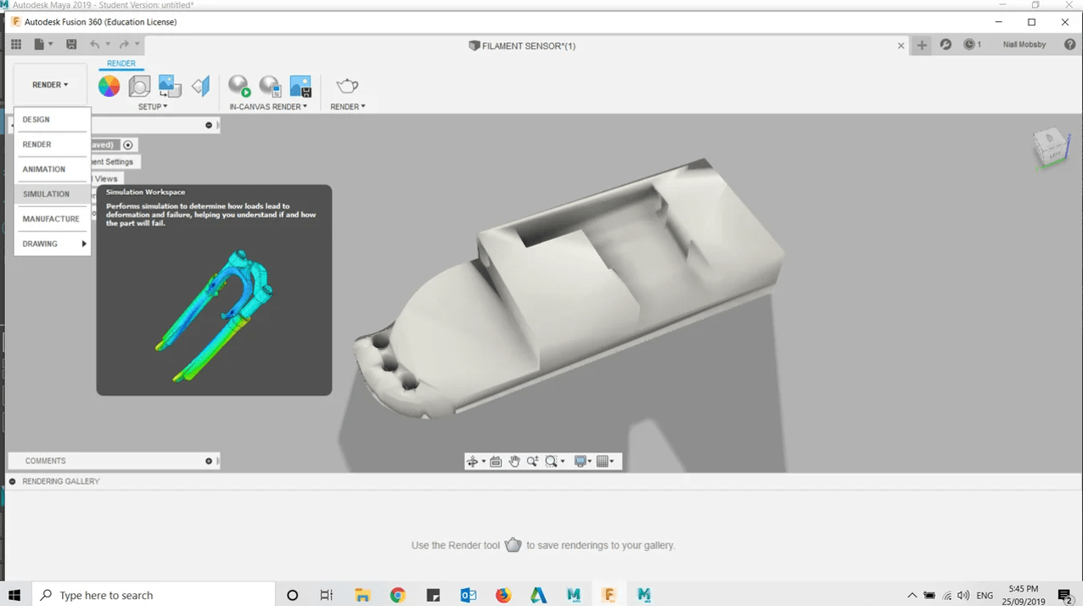
Task: Click the Zoom Window fit icon
Action: pos(552,462)
